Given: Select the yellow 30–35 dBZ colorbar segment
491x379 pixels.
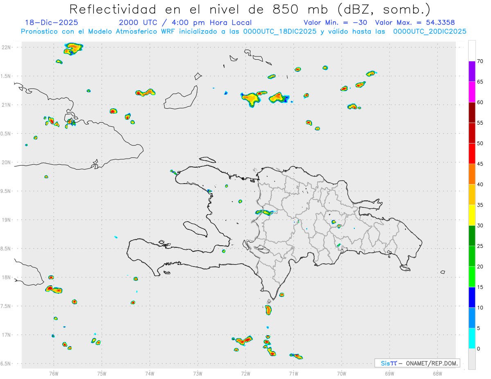Looking at the screenshot, I should [x=472, y=215].
